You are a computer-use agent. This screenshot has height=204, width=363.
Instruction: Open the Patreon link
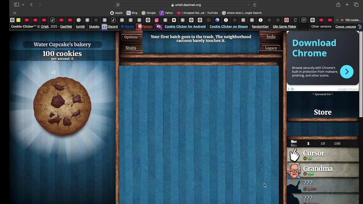coord(145,27)
